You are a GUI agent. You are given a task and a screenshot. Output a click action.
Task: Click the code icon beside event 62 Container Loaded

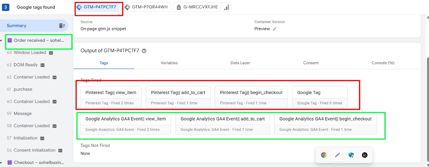tap(55, 77)
